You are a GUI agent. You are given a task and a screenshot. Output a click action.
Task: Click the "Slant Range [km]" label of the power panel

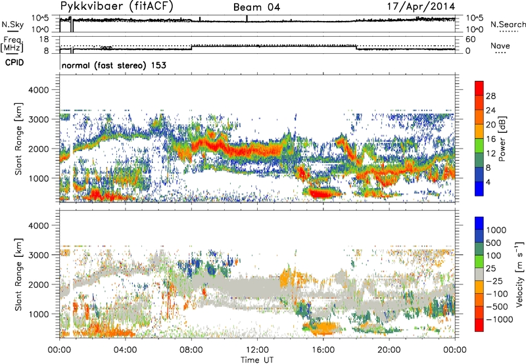[x=18, y=139]
